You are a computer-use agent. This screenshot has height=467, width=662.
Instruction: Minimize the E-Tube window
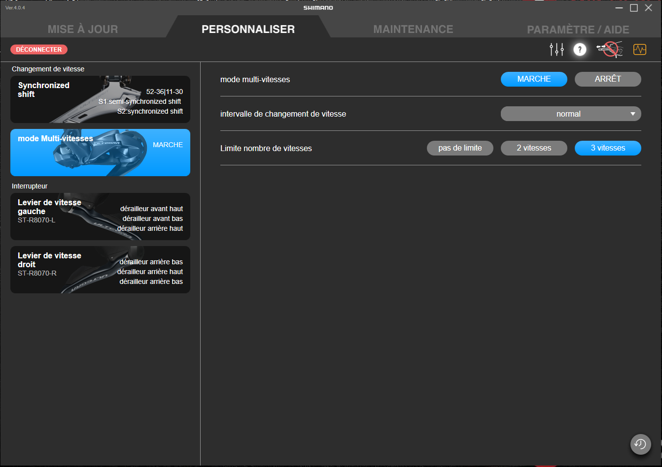coord(619,8)
